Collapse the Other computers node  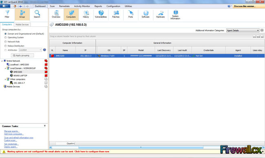click(5, 79)
